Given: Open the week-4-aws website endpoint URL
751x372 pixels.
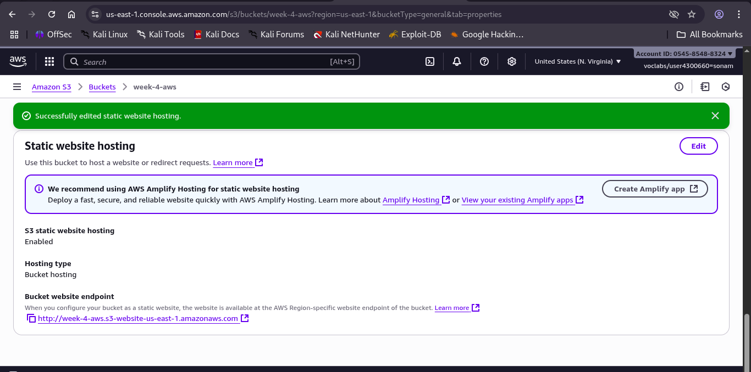Looking at the screenshot, I should coord(143,318).
